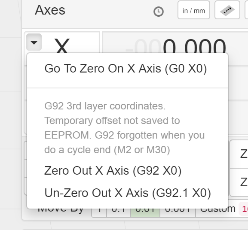Choose Un-Zero Out X Axis (G92.1 X0)
The width and height of the screenshot is (248, 230).
[x=128, y=193]
